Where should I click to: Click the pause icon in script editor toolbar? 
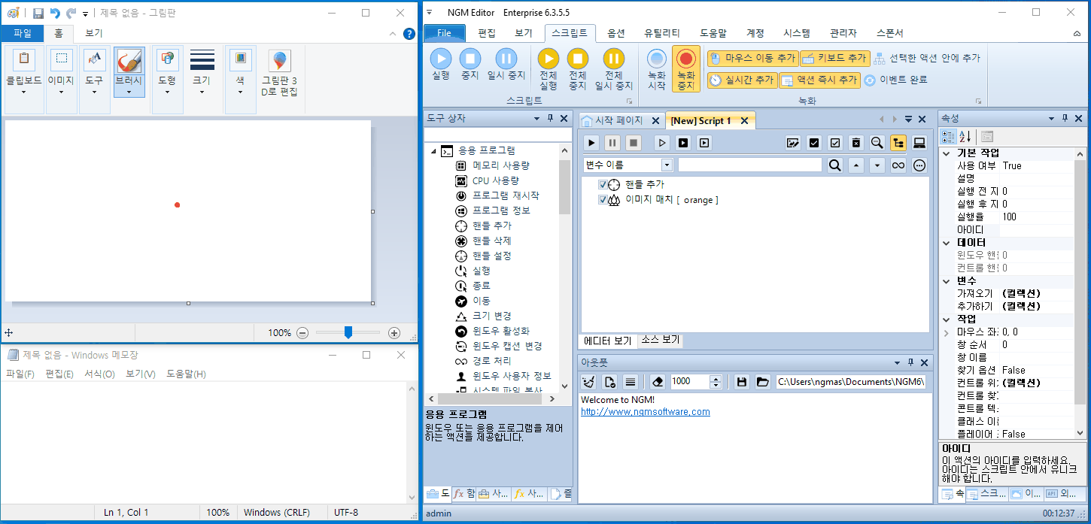[x=612, y=142]
